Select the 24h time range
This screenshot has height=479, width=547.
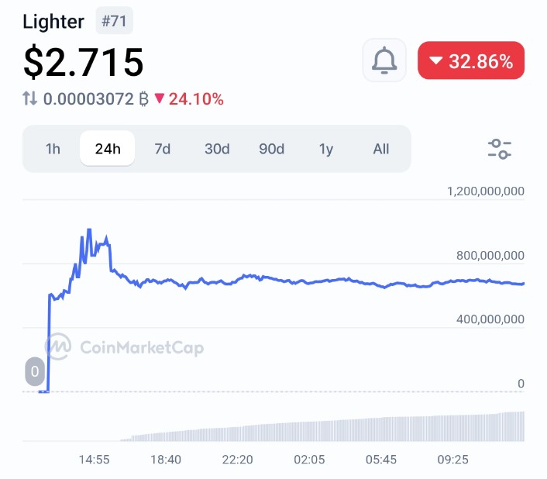tap(108, 149)
